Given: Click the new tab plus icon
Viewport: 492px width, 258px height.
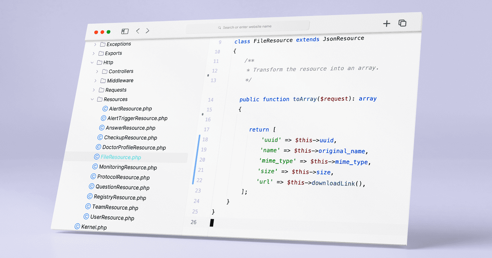Looking at the screenshot, I should pyautogui.click(x=386, y=23).
